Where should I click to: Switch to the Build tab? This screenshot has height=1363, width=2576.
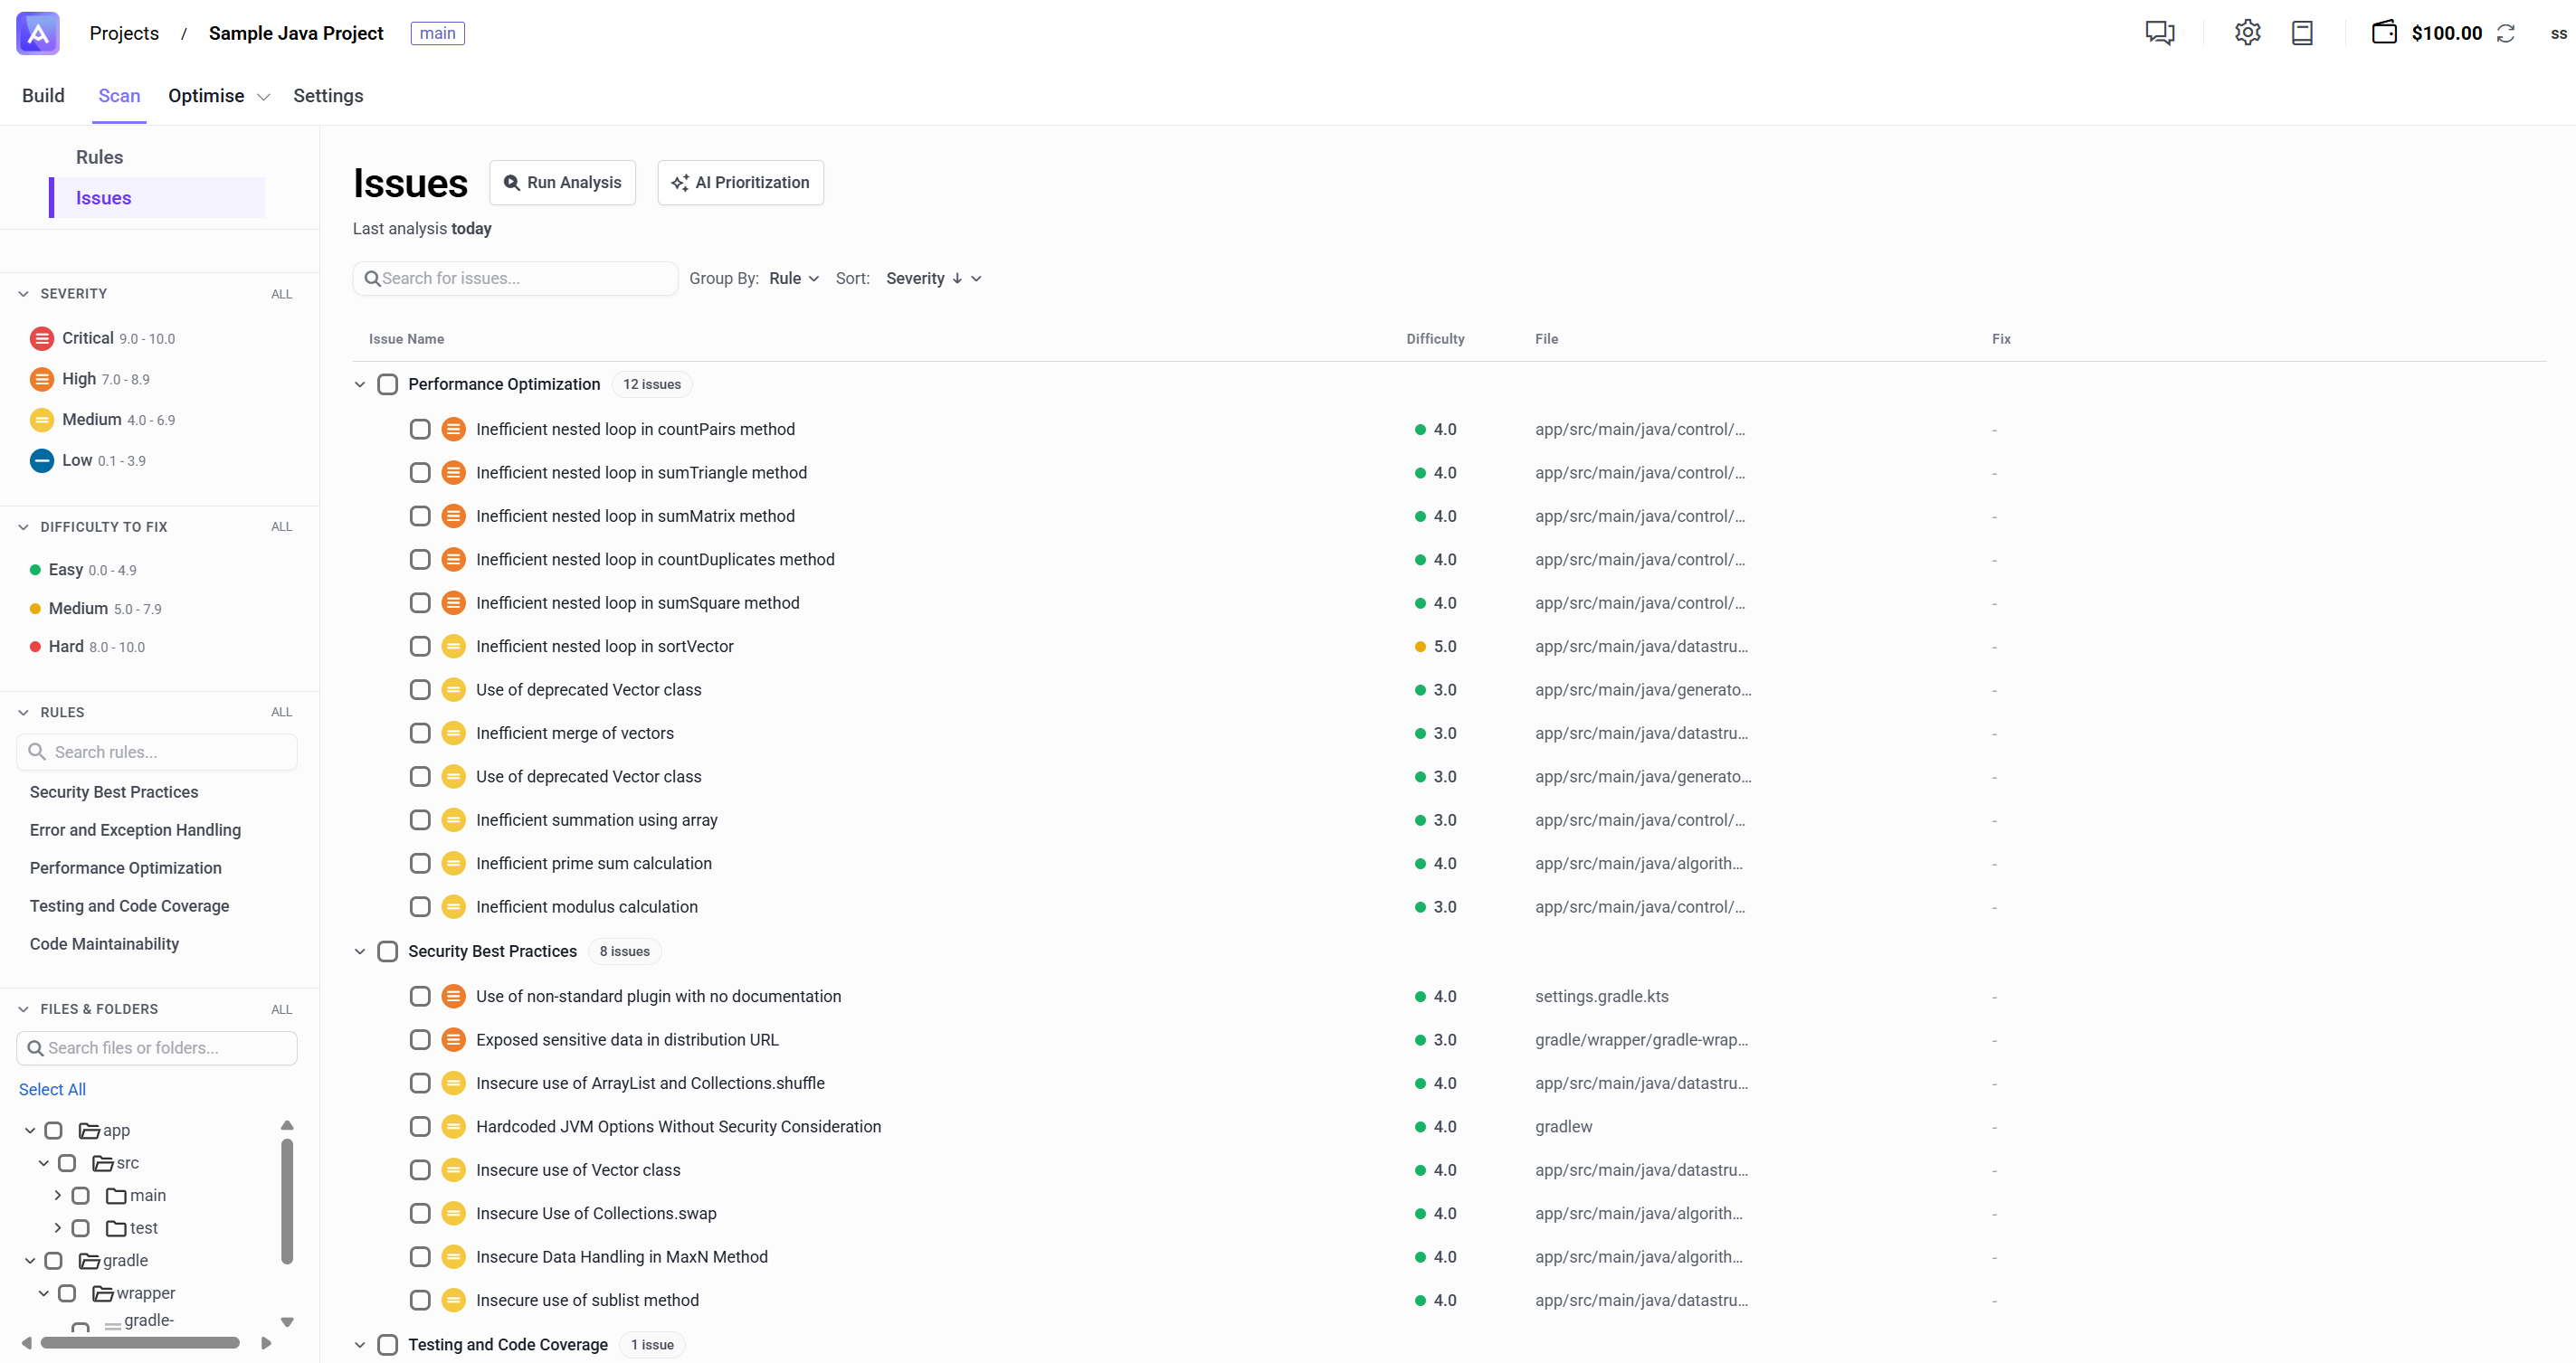click(43, 96)
